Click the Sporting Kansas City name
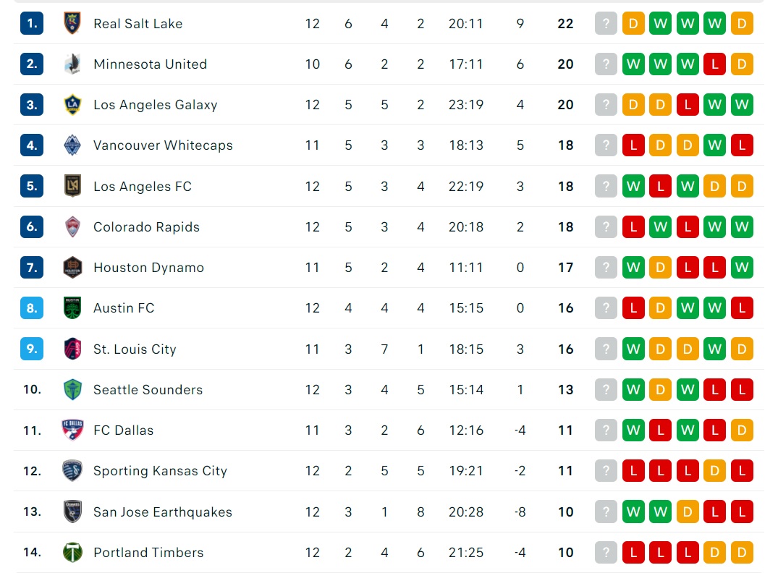 tap(160, 471)
